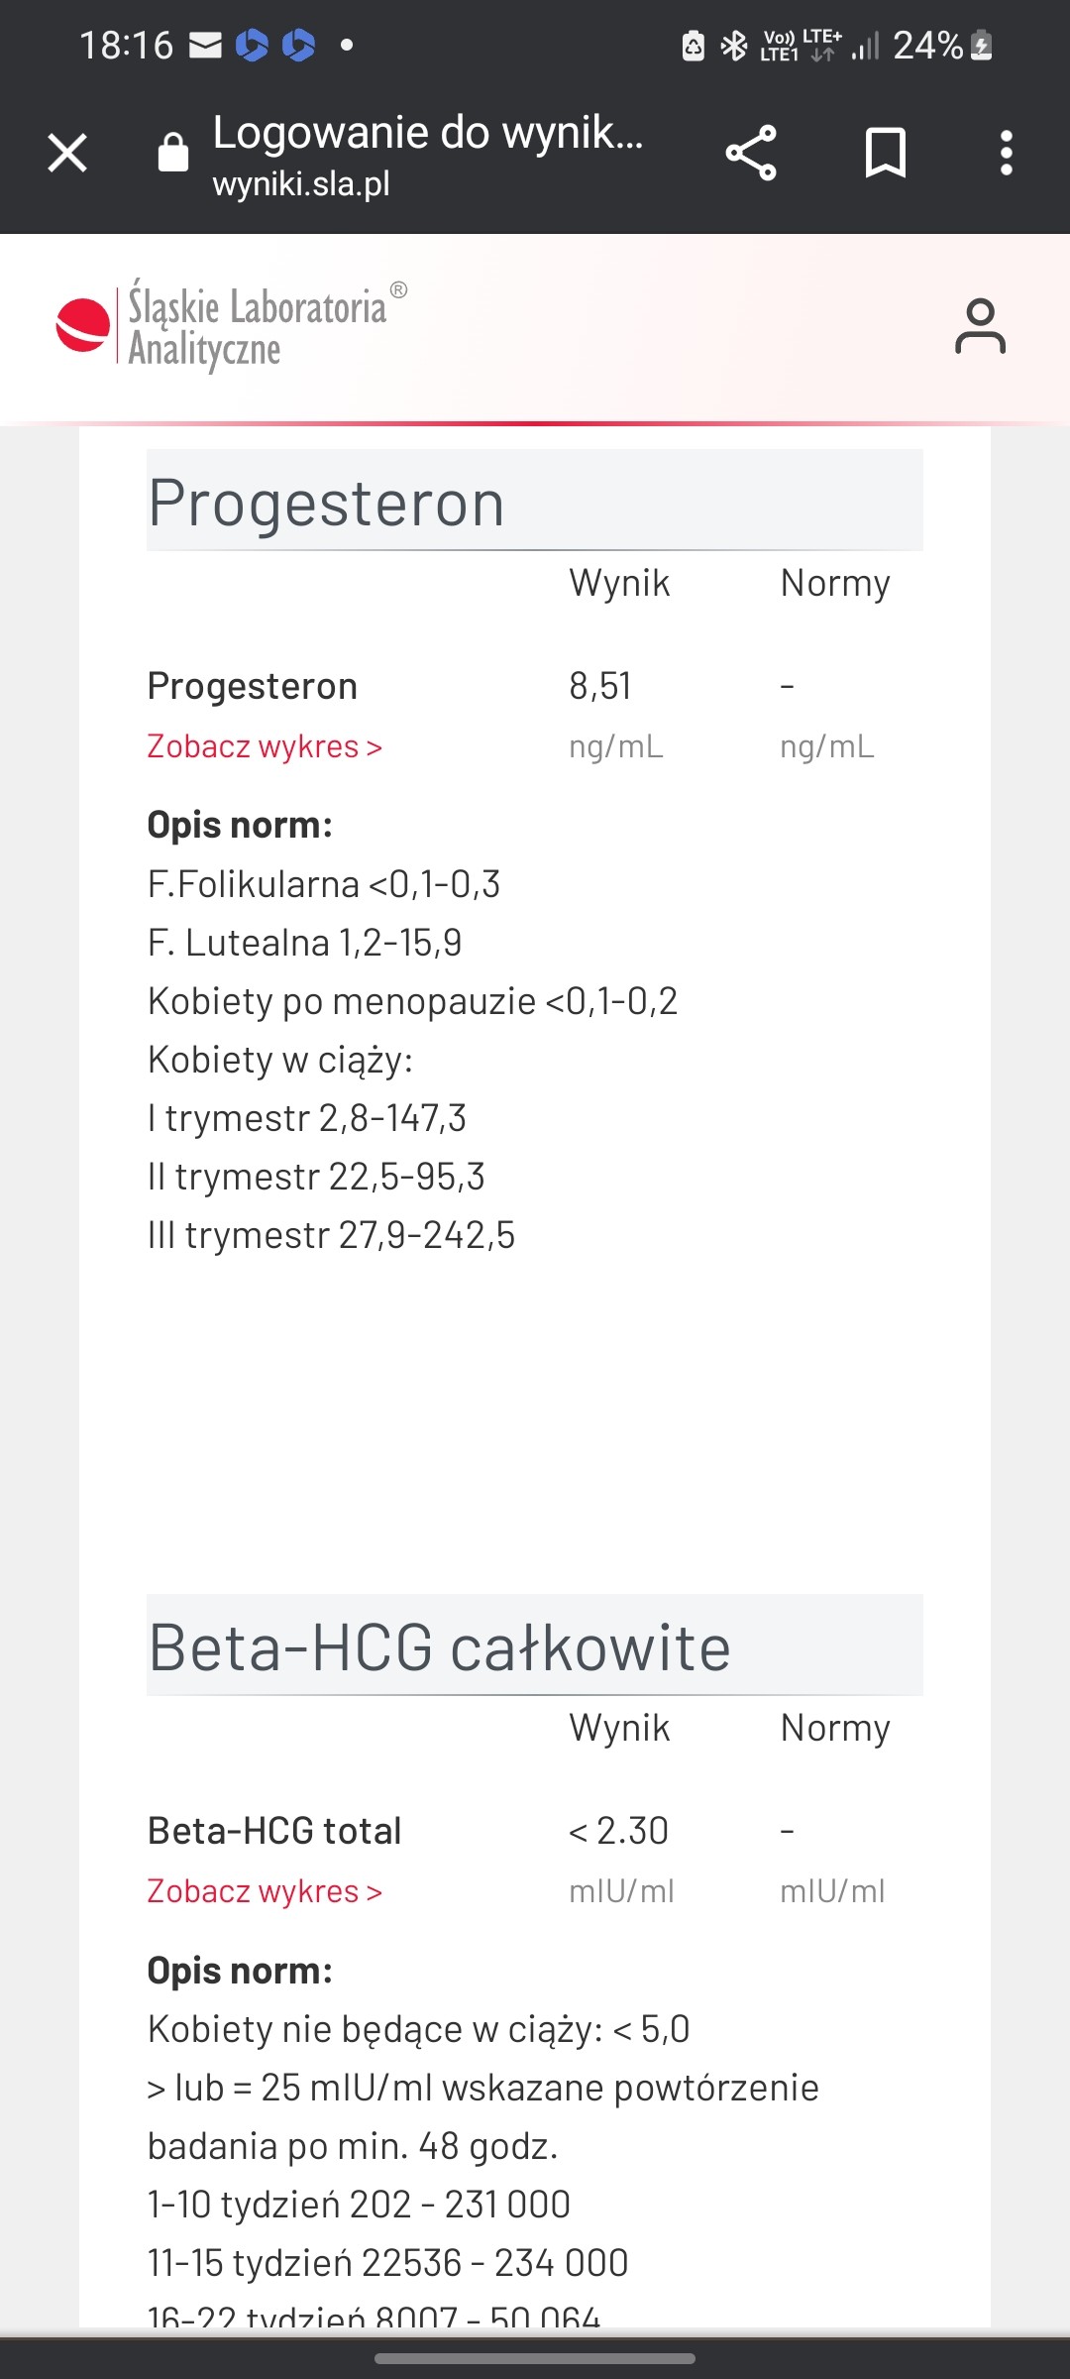Bookmark this results page

point(885,154)
